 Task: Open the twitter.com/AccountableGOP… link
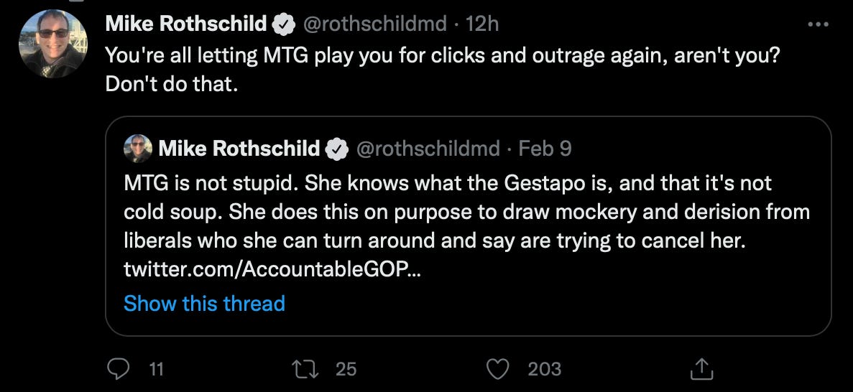pos(272,270)
